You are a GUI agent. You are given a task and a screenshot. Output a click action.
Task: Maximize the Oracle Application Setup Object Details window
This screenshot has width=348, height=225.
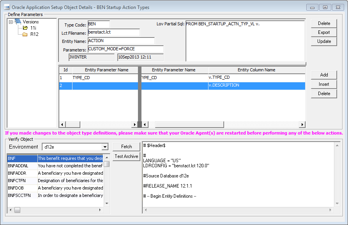(325, 7)
